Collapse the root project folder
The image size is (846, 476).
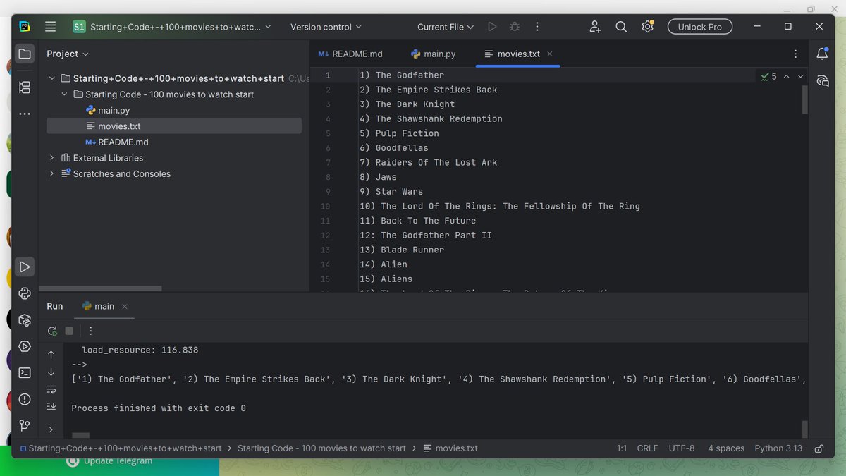point(51,78)
